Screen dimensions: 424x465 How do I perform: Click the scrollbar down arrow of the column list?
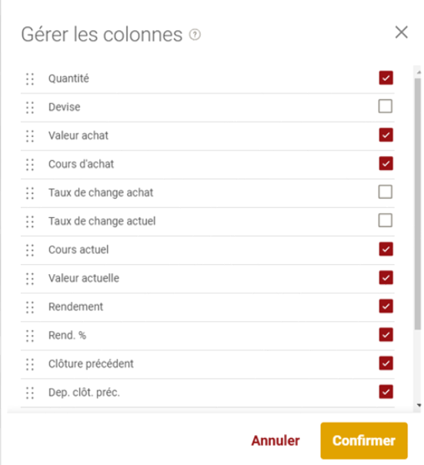419,405
